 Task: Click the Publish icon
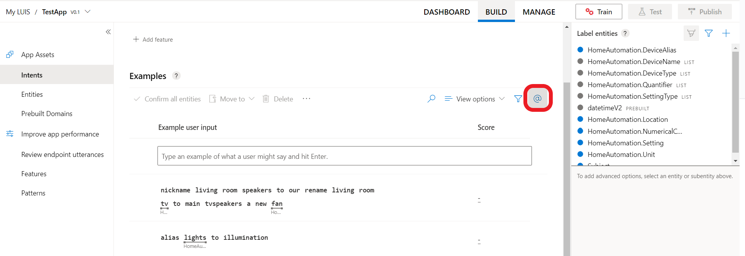pyautogui.click(x=691, y=12)
